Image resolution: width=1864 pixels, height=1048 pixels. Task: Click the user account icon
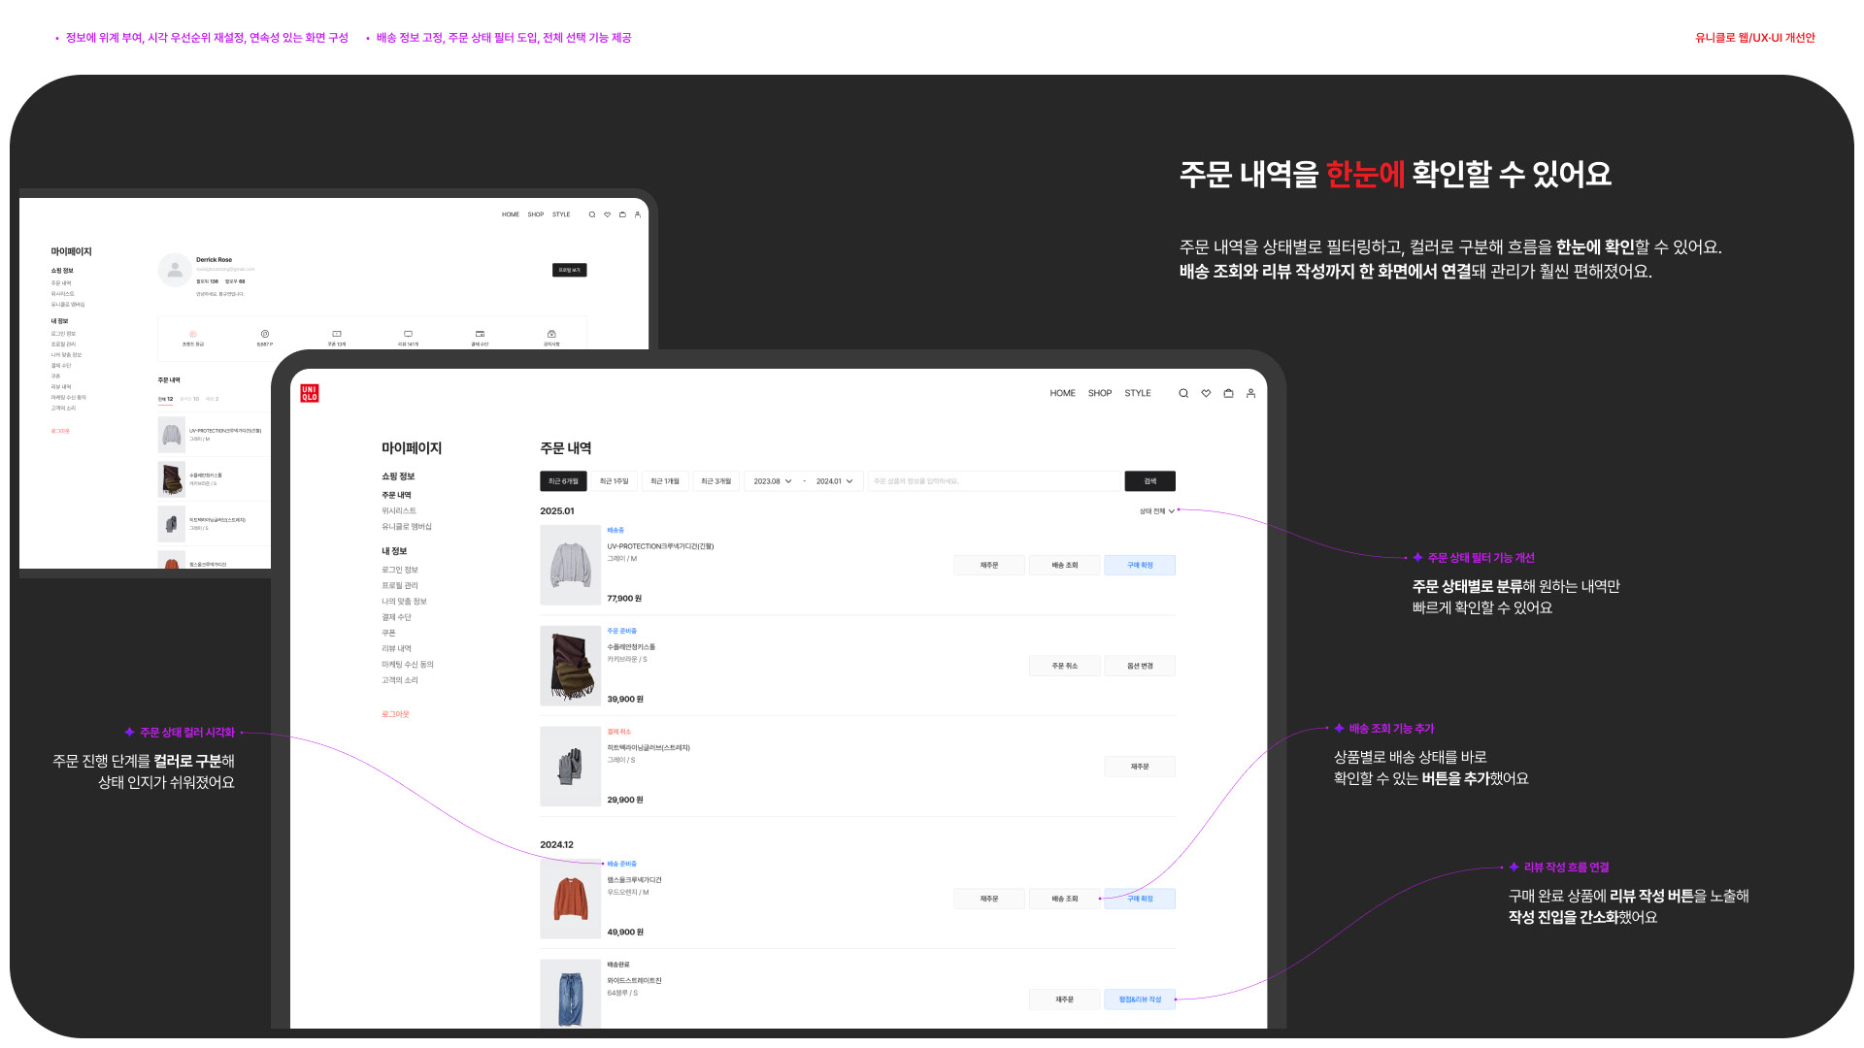pos(1250,393)
